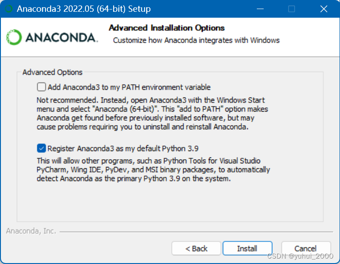The height and width of the screenshot is (264, 340).
Task: Click the Advanced Options group title
Action: (52, 72)
